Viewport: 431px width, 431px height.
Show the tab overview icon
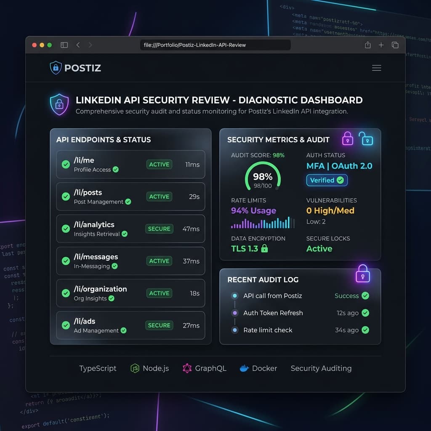pos(395,45)
